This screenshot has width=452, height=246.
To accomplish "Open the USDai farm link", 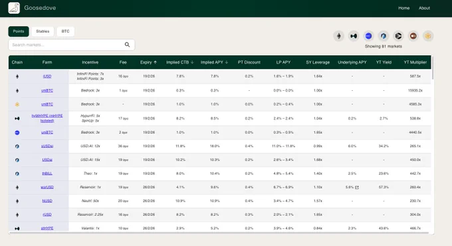I will point(47,160).
